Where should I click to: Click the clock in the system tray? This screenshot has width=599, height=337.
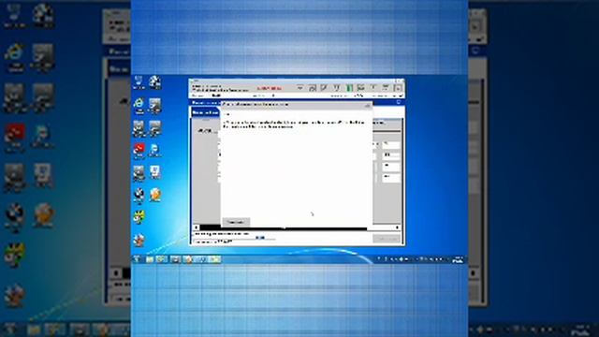(458, 260)
